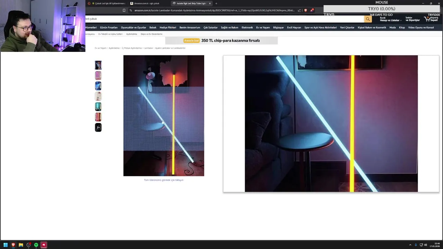Open Evcil Hayvan menu item
The height and width of the screenshot is (249, 443).
point(294,27)
